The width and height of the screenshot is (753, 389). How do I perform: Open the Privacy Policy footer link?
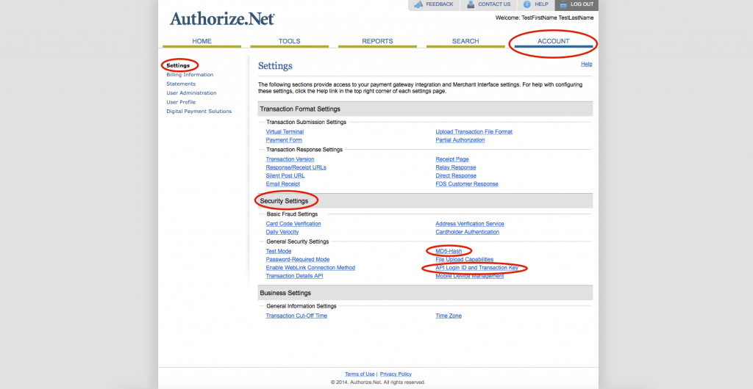point(396,374)
